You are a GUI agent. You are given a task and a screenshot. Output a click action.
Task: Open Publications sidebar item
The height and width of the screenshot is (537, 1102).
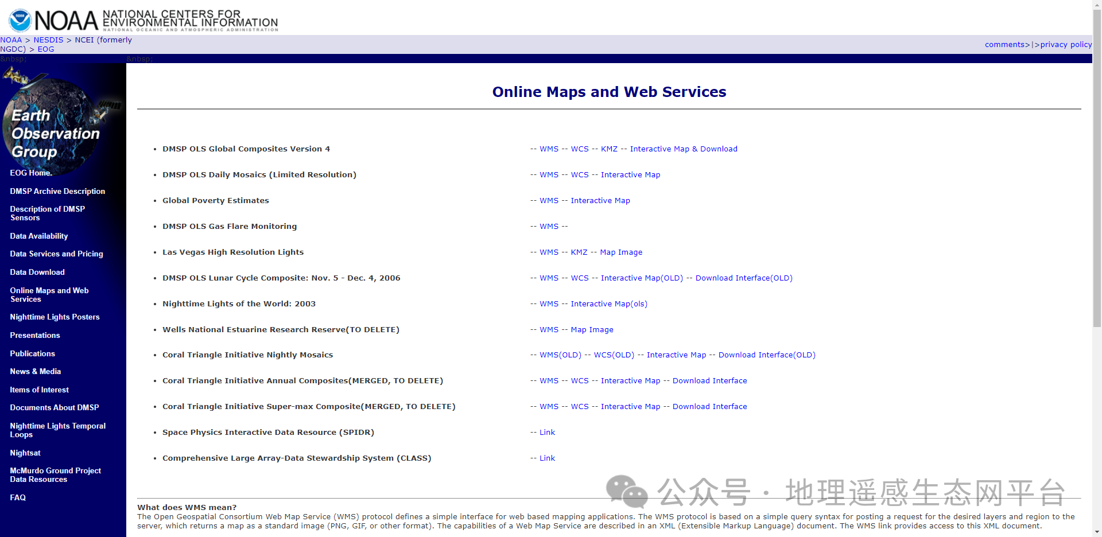pyautogui.click(x=32, y=353)
